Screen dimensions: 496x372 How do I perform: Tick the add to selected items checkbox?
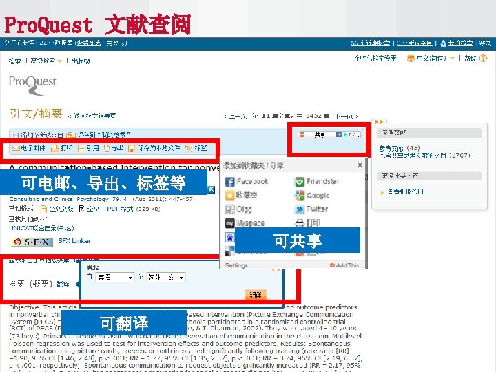[15, 136]
